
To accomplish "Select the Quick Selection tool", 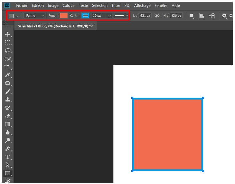I will point(8,59).
